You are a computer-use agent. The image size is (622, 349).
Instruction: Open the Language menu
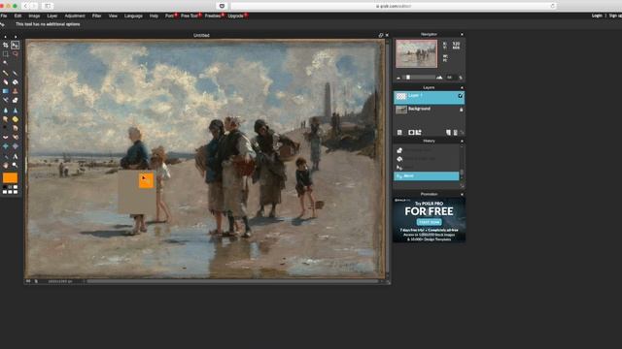tap(133, 16)
